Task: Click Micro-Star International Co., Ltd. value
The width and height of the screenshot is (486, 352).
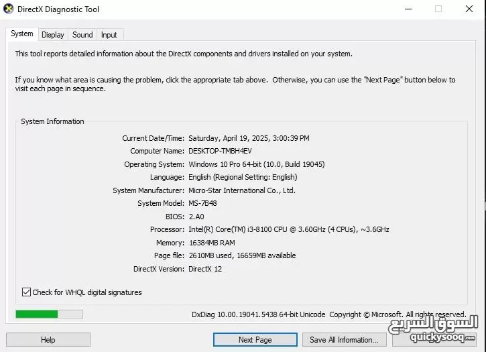Action: click(x=242, y=190)
